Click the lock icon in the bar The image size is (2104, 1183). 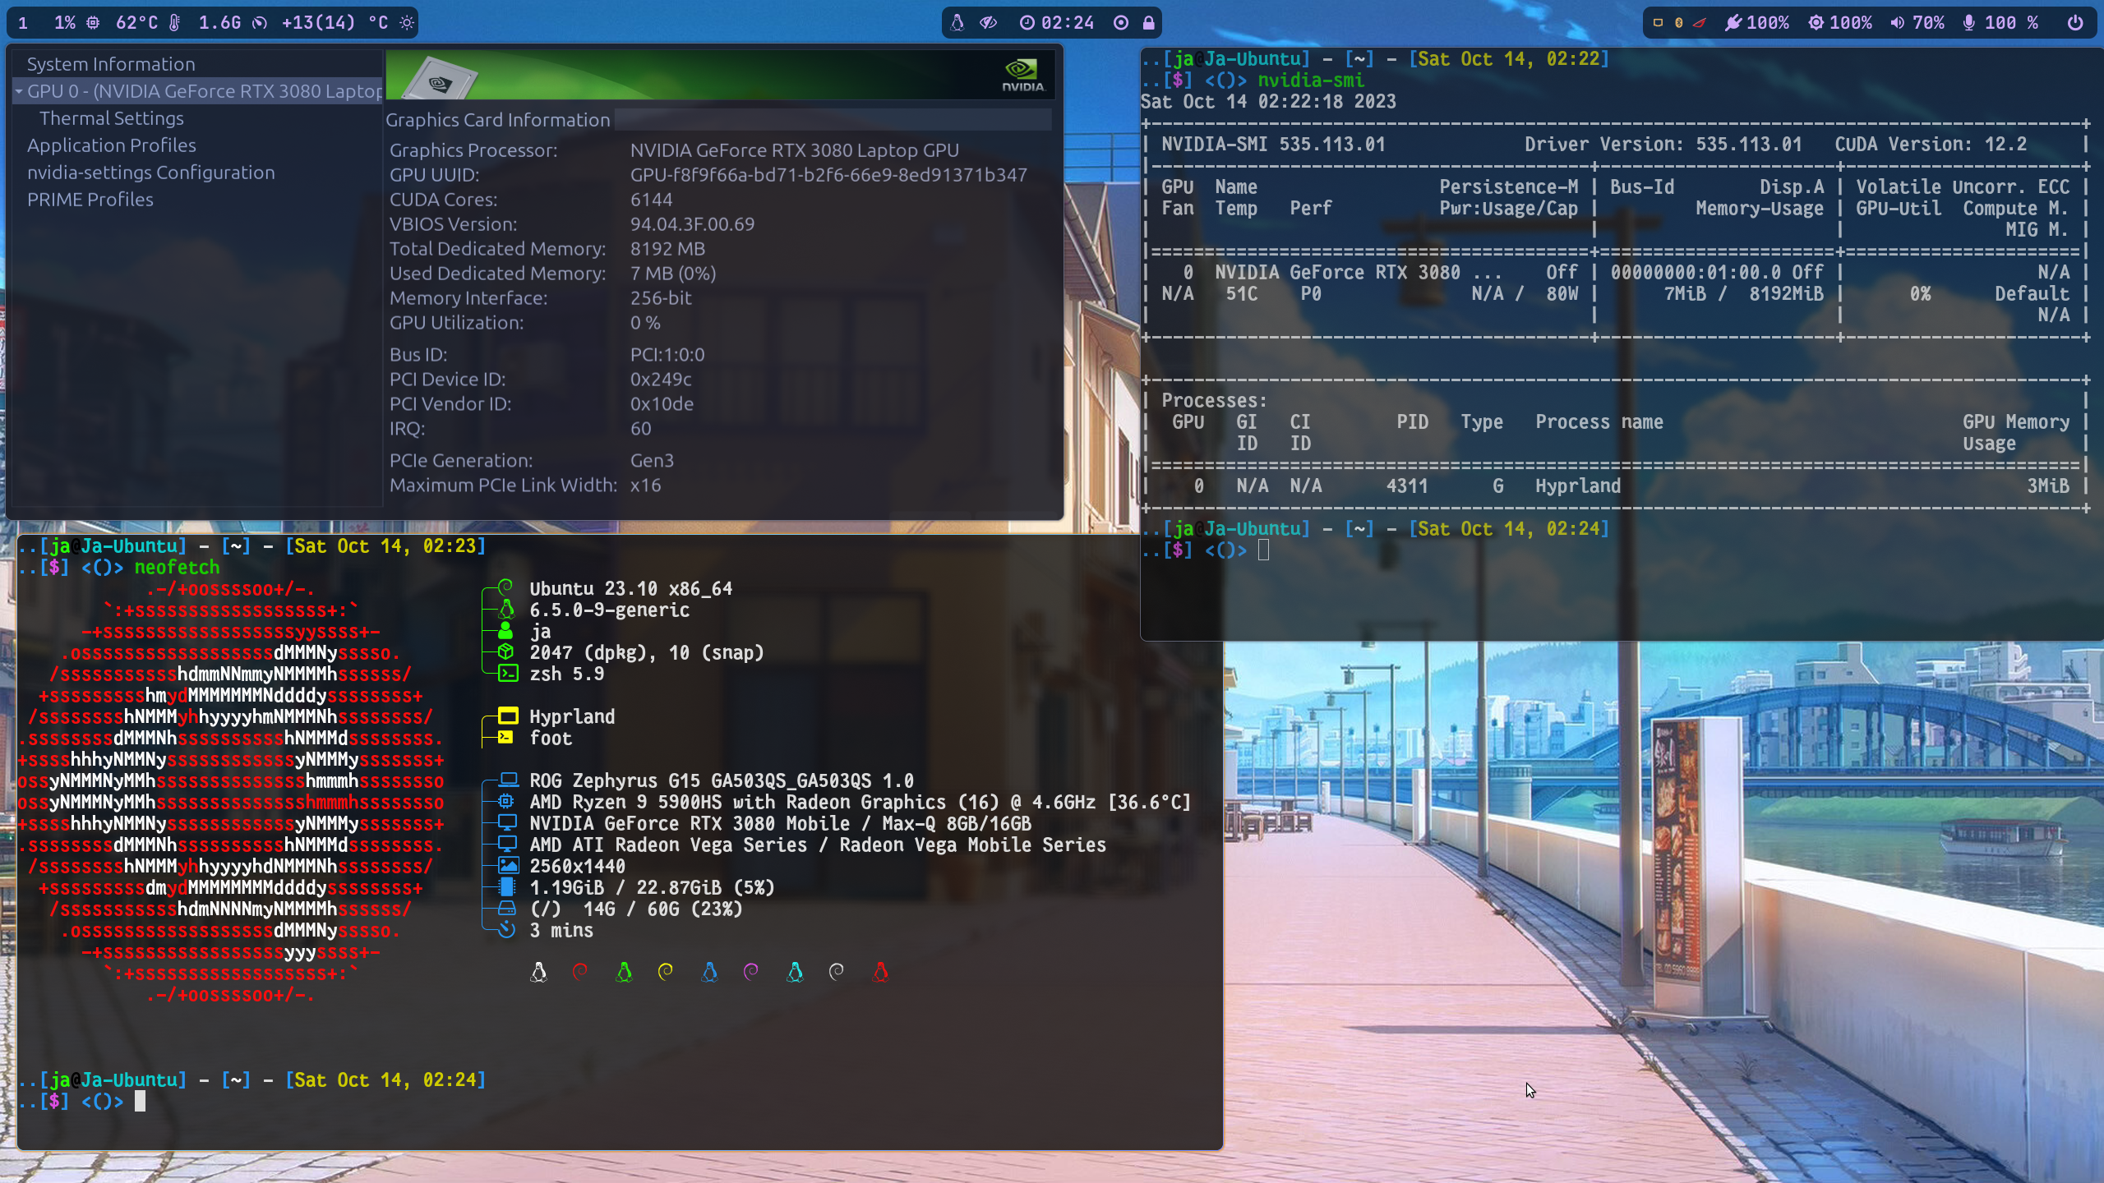(x=1149, y=23)
